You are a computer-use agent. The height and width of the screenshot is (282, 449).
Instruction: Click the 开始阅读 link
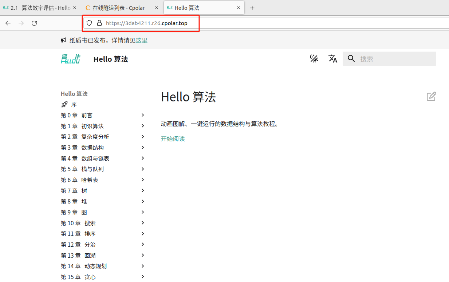(x=173, y=139)
